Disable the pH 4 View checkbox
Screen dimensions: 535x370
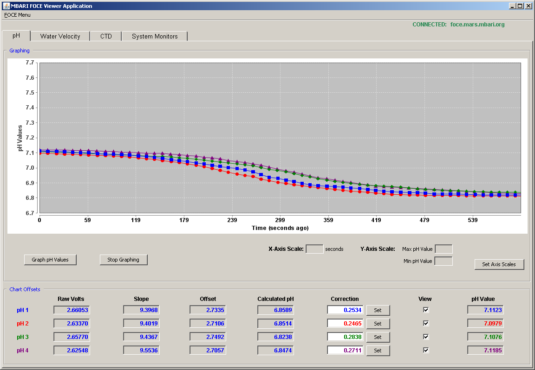(x=426, y=350)
